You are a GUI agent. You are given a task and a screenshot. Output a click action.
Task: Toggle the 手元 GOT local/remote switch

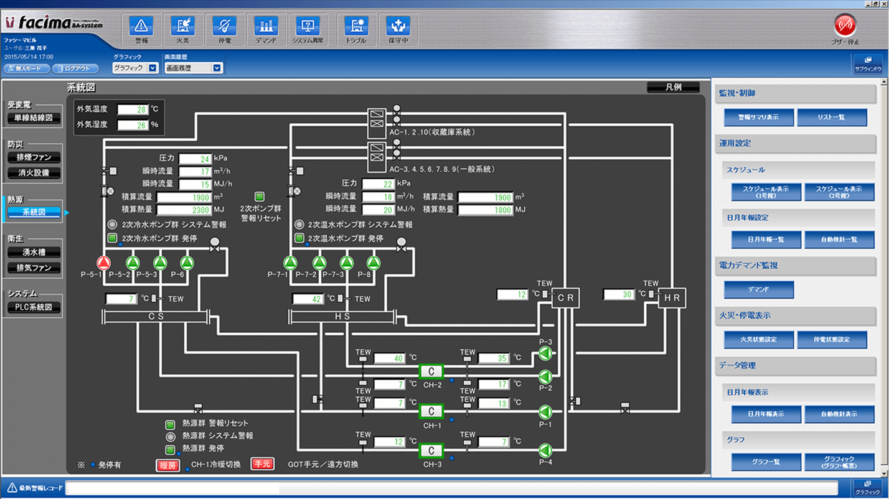261,464
